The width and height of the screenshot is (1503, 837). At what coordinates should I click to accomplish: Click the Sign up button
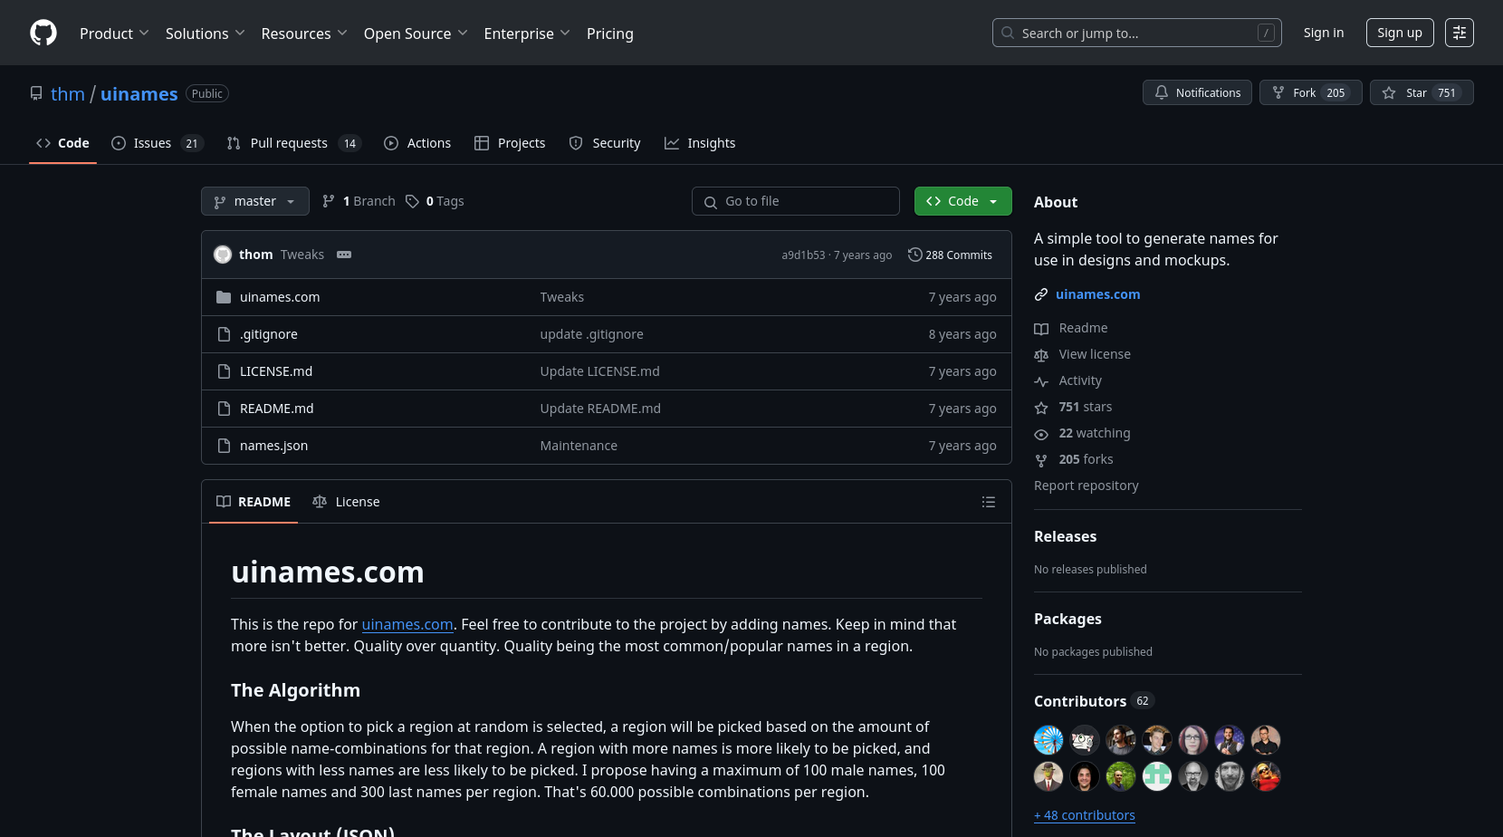point(1399,33)
